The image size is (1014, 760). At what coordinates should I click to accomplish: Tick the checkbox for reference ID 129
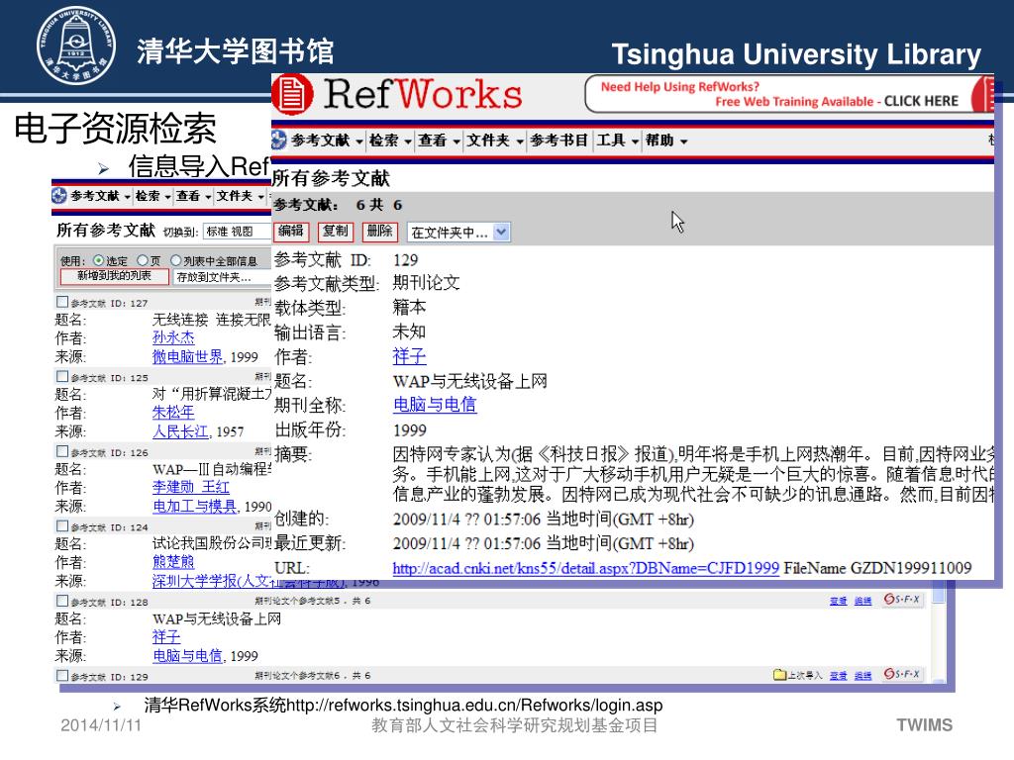coord(62,676)
